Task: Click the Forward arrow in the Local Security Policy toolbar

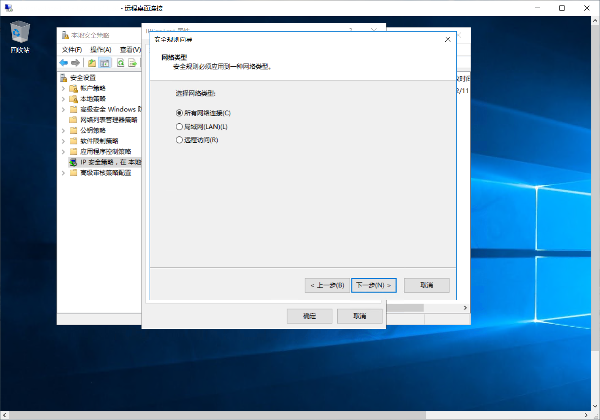Action: coord(76,63)
